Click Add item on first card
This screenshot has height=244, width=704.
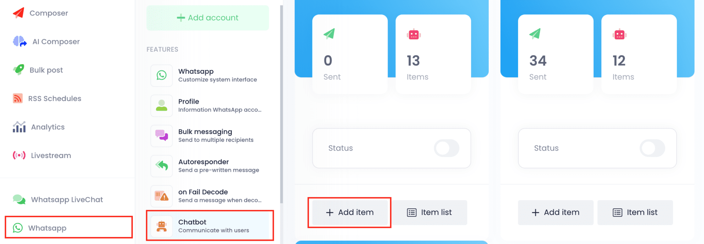tap(350, 212)
